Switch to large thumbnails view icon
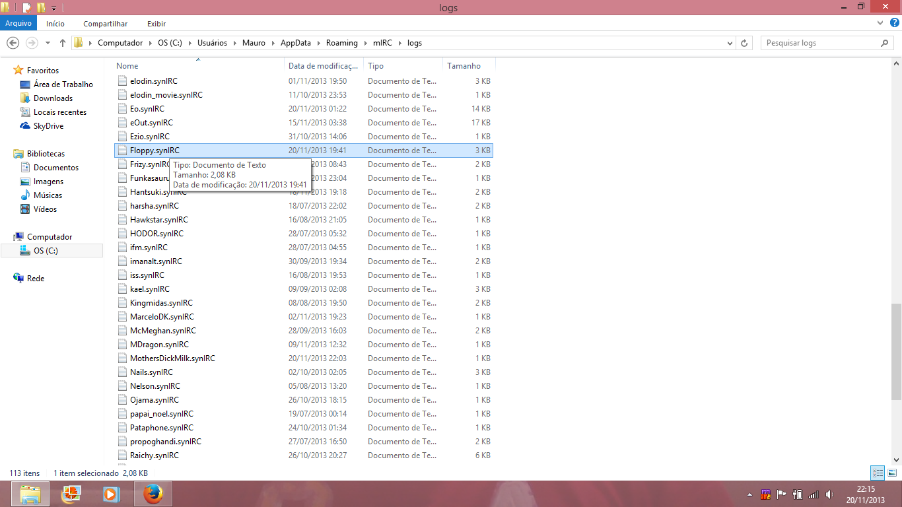This screenshot has width=902, height=507. [x=891, y=473]
